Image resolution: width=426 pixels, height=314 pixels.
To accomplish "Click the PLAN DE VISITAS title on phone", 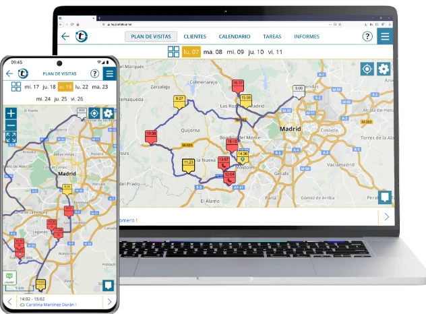I will click(59, 73).
